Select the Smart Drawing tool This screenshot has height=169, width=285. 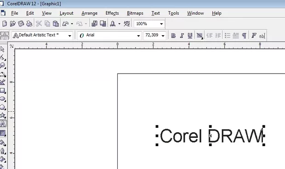pos(3,82)
